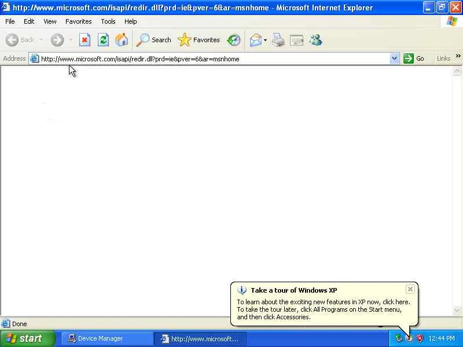The width and height of the screenshot is (463, 347).
Task: Open the Favorites pane with the star
Action: click(x=199, y=40)
